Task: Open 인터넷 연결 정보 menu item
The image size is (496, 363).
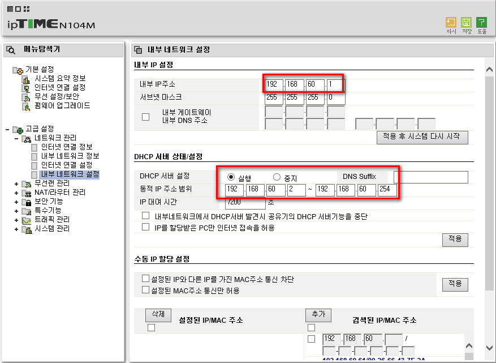Action: (x=67, y=147)
